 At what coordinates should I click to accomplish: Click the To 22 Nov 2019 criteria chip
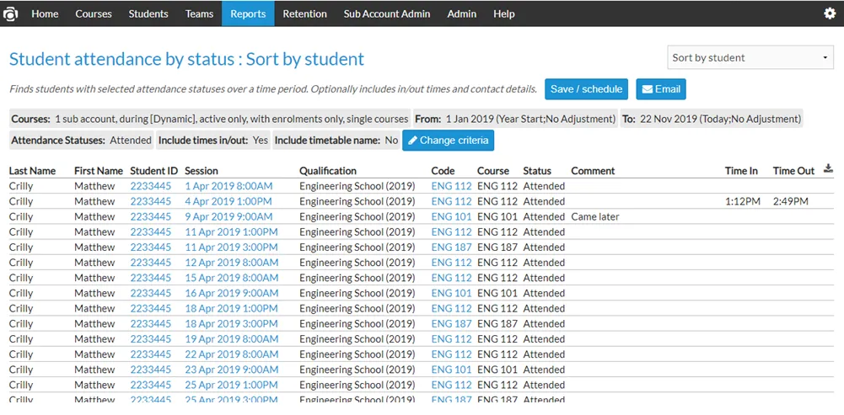[712, 119]
